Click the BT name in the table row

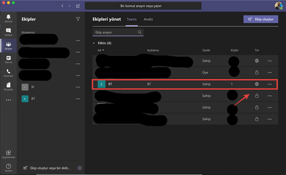click(110, 84)
